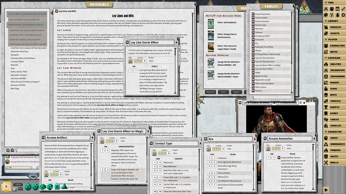Click the Export button in the Modules window
Viewport: 346px width, 194px height.
click(x=236, y=92)
